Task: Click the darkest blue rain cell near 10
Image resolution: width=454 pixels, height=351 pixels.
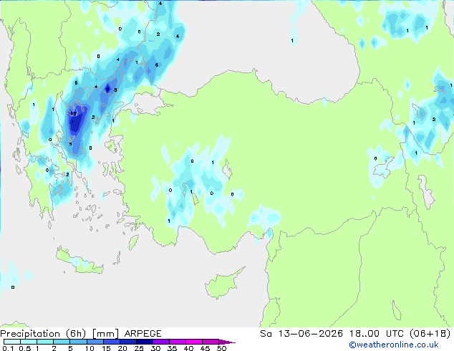Action: pyautogui.click(x=74, y=123)
